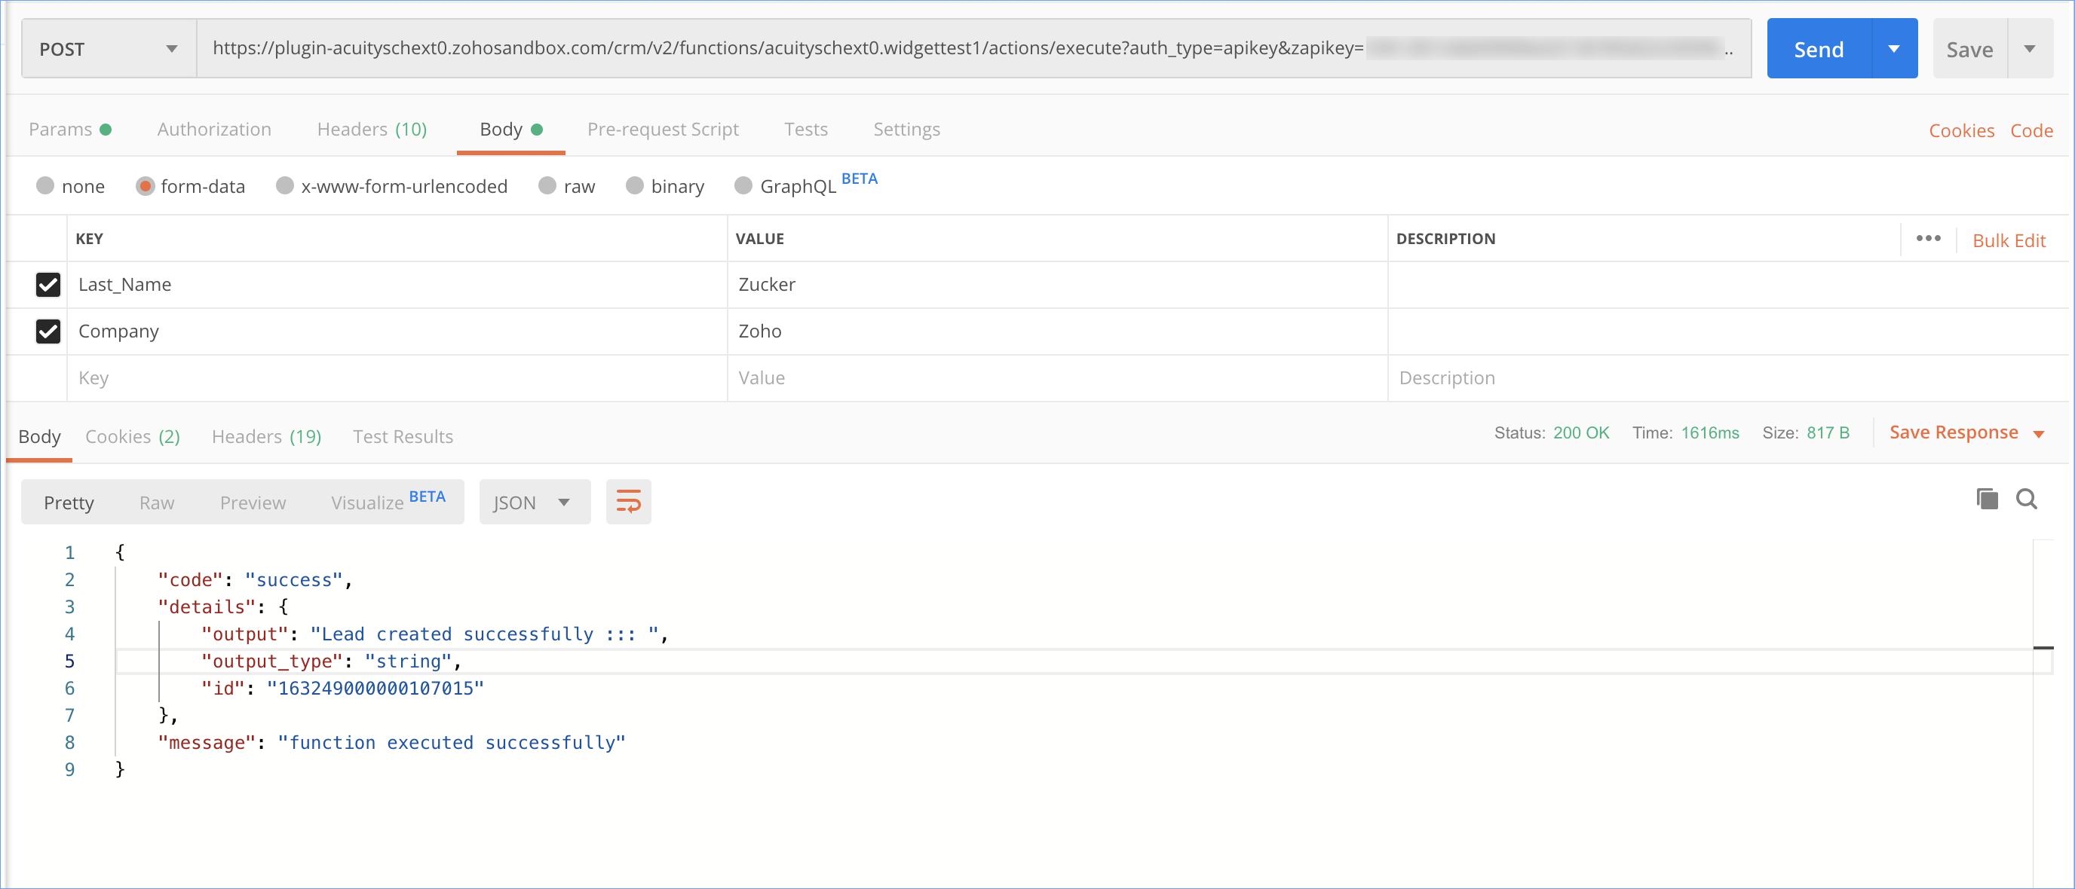Uncheck the Last_Name row checkbox

point(48,285)
